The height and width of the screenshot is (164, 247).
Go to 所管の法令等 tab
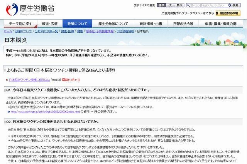tap(179, 23)
